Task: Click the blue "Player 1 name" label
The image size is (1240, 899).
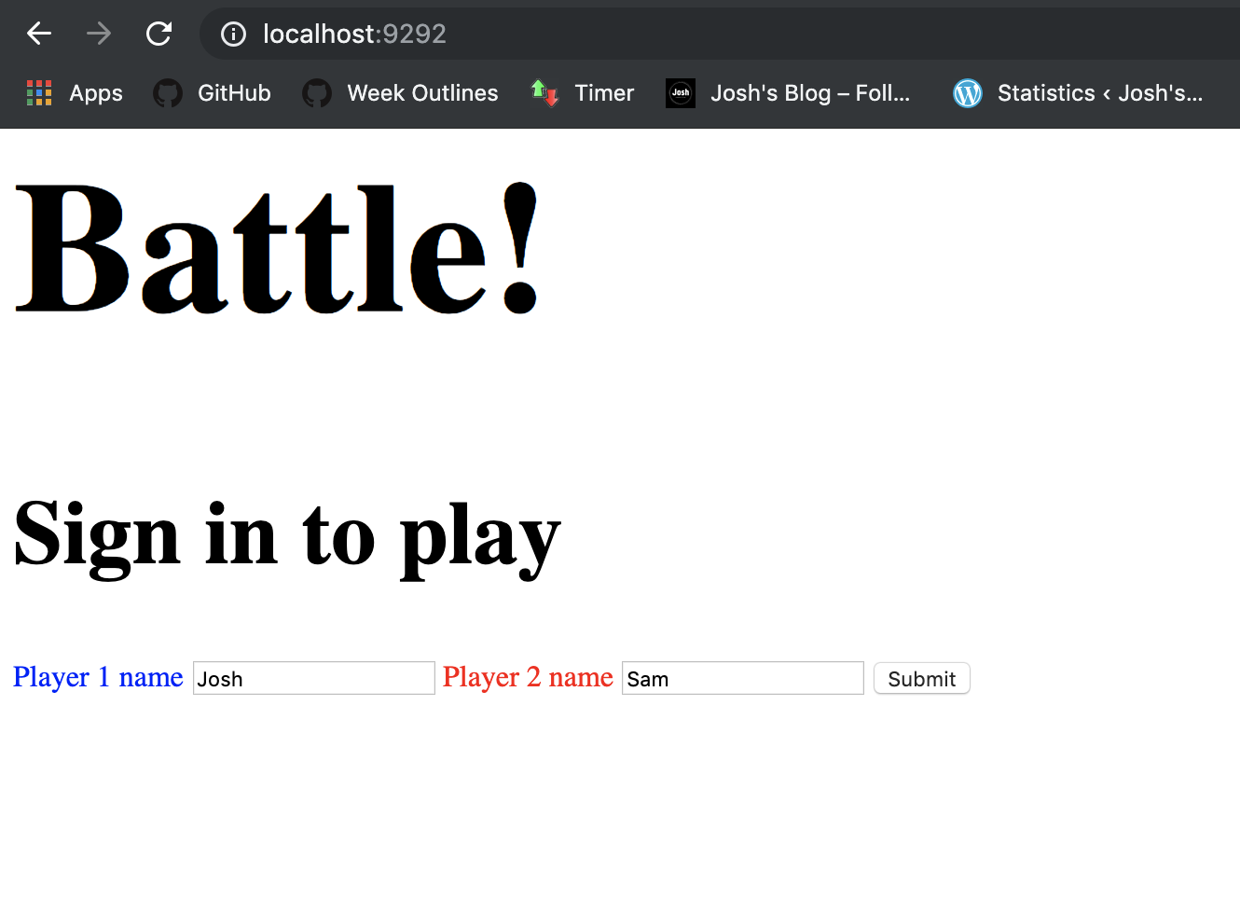Action: click(98, 677)
